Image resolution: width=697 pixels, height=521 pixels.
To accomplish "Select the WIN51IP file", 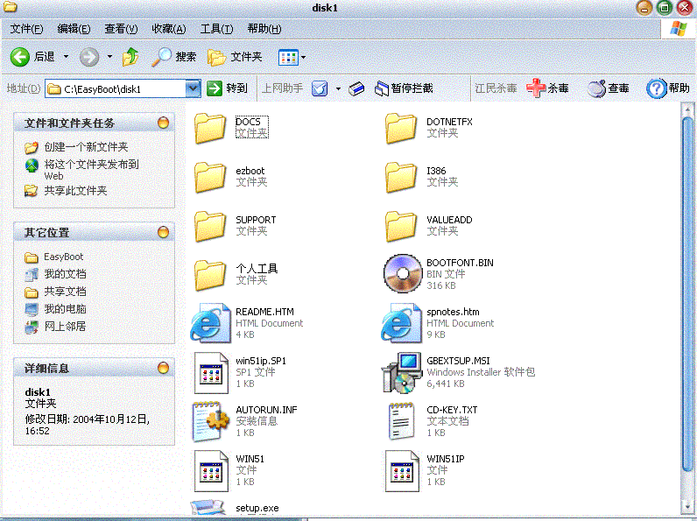I will coord(425,470).
